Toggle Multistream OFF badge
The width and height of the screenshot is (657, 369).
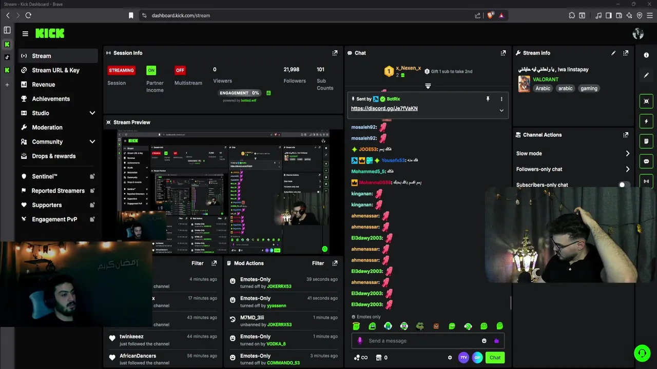pyautogui.click(x=180, y=70)
